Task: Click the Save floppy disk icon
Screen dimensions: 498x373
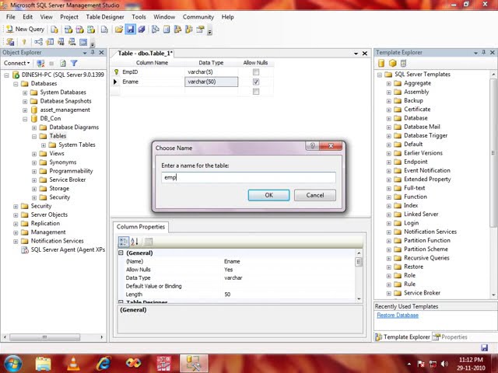Action: (x=130, y=30)
